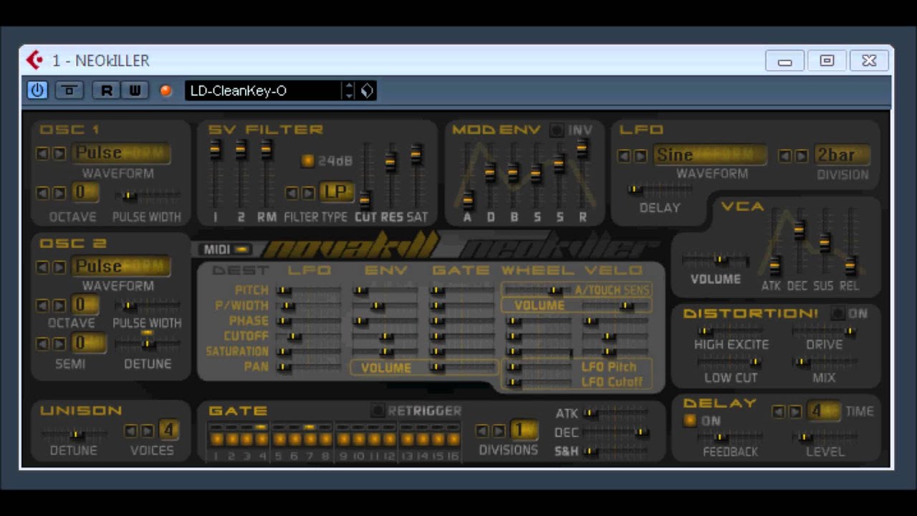Click the orange indicator light next to W

tap(166, 90)
